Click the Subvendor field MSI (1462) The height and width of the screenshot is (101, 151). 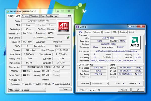[x=58, y=42]
